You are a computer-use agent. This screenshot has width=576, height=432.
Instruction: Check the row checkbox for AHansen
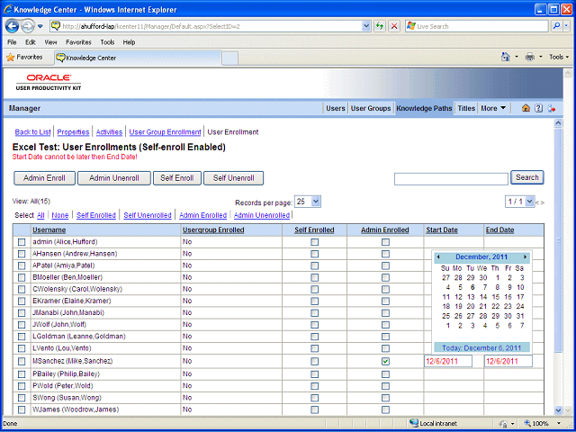(x=22, y=254)
